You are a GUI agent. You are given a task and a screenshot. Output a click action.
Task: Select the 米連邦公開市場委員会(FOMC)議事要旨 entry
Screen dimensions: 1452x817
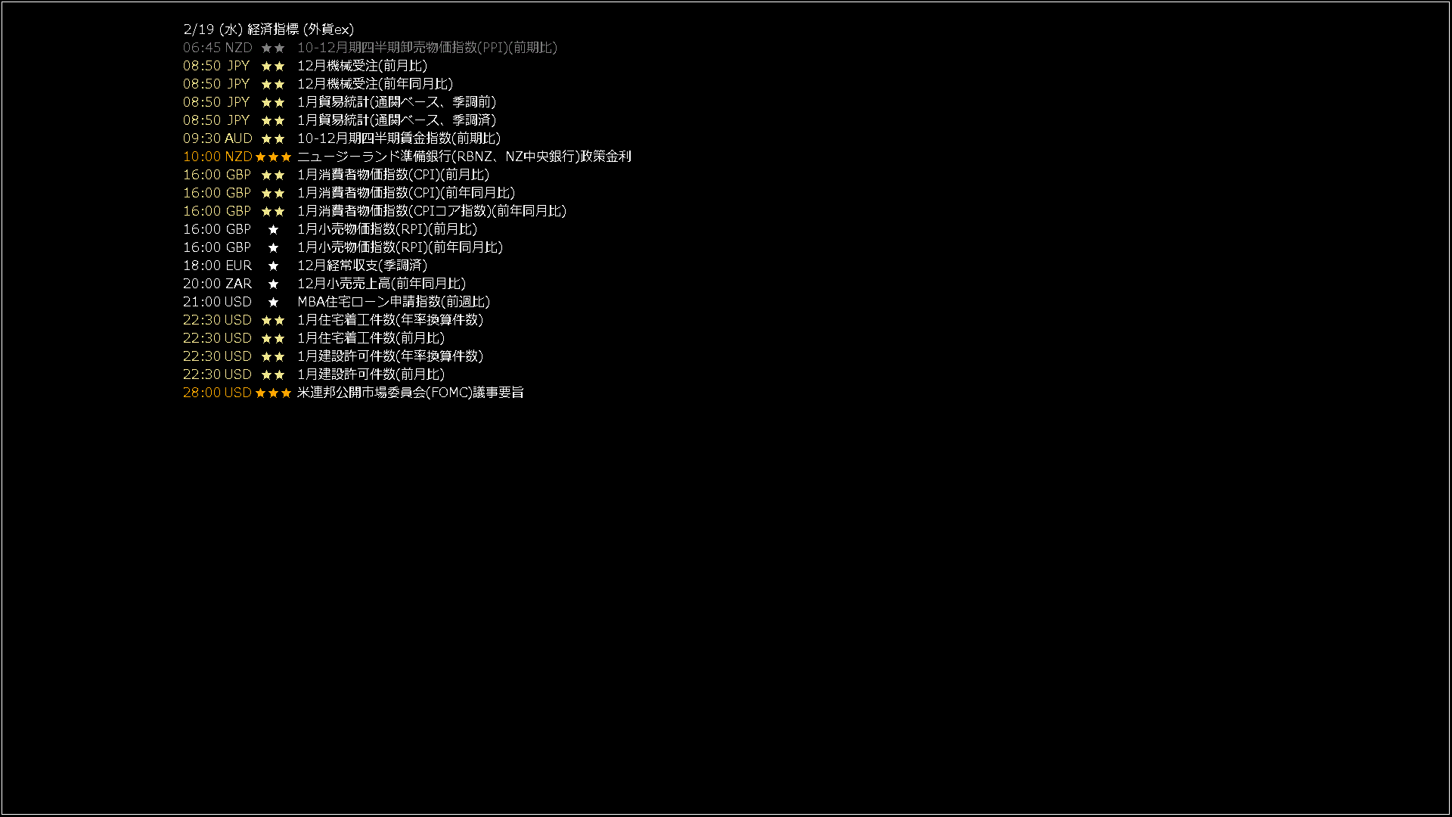pos(411,393)
